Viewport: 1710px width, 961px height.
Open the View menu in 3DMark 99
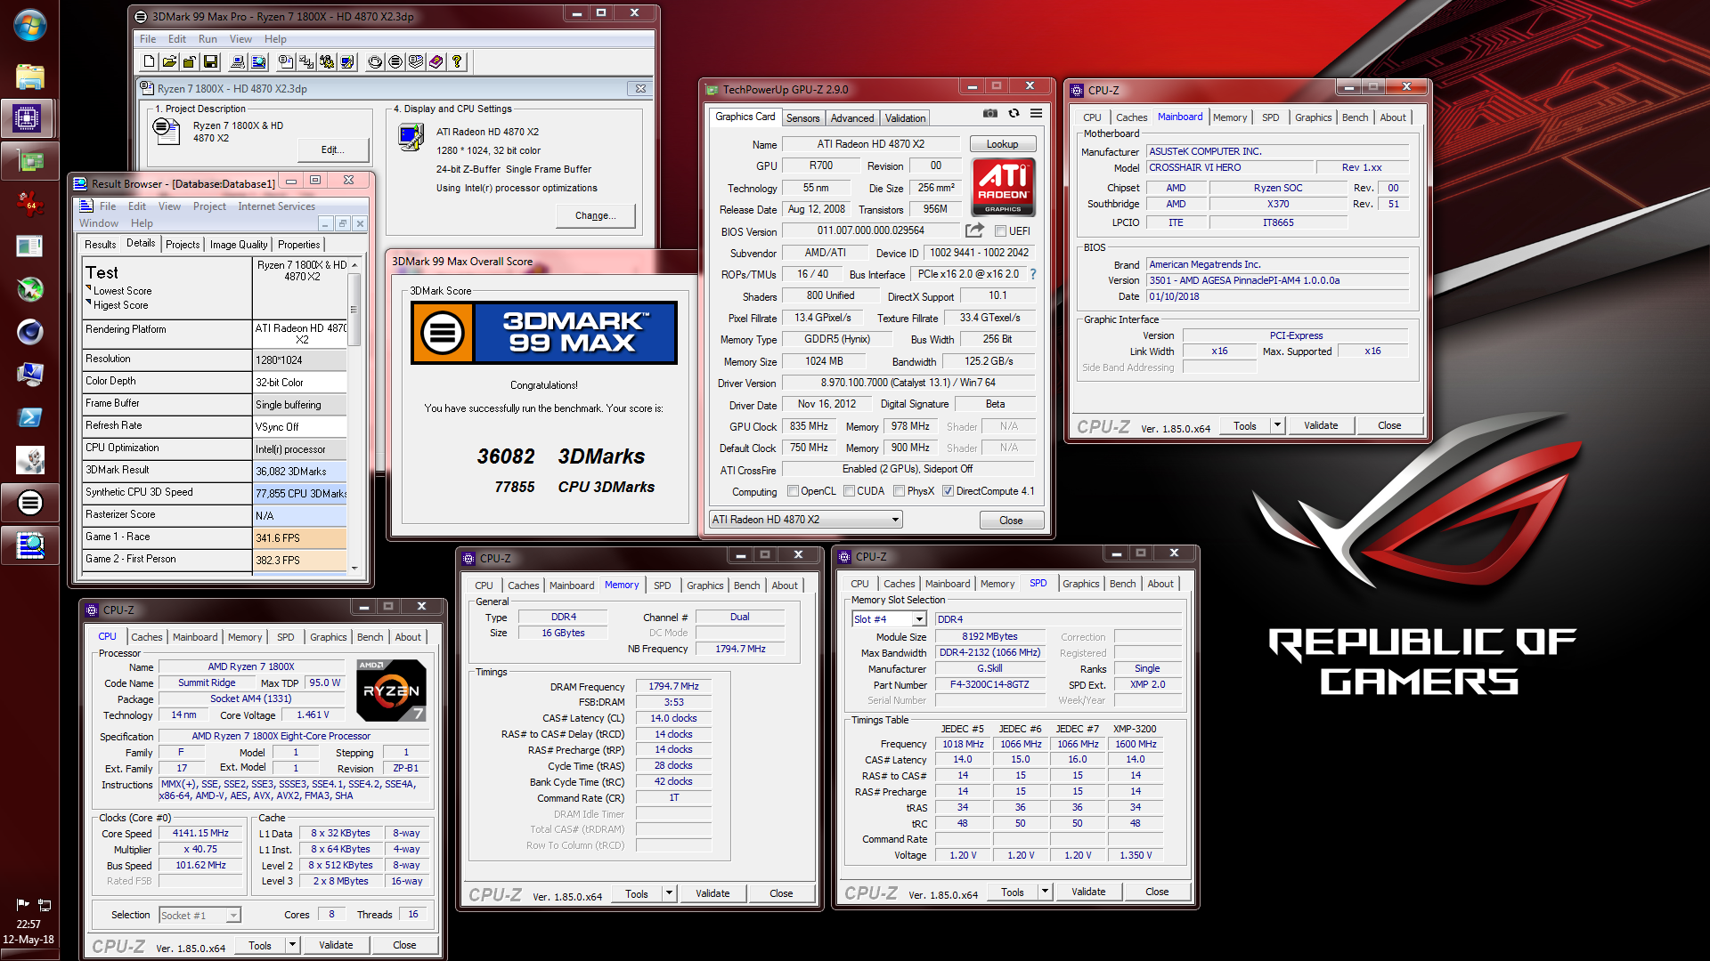point(240,39)
